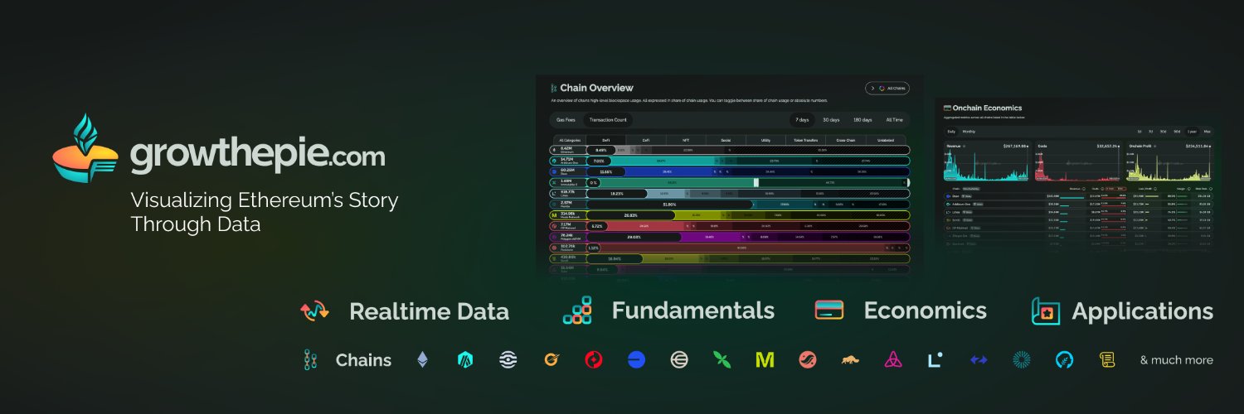The image size is (1244, 414).
Task: Select the white circle E-shaped chain icon
Action: (x=679, y=359)
